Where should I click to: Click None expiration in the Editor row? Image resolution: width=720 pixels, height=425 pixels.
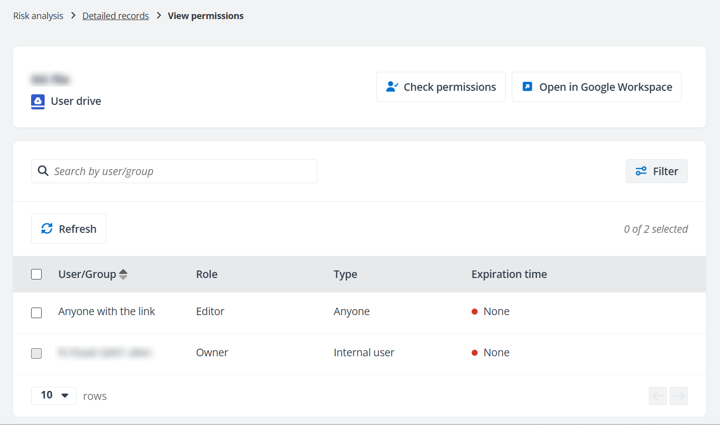(x=497, y=312)
